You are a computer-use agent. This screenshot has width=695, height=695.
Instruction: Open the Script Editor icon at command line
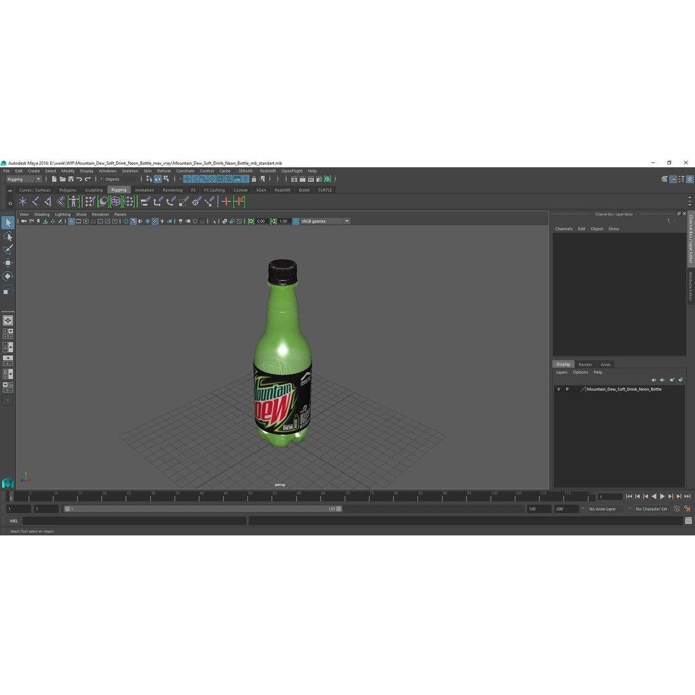[688, 521]
